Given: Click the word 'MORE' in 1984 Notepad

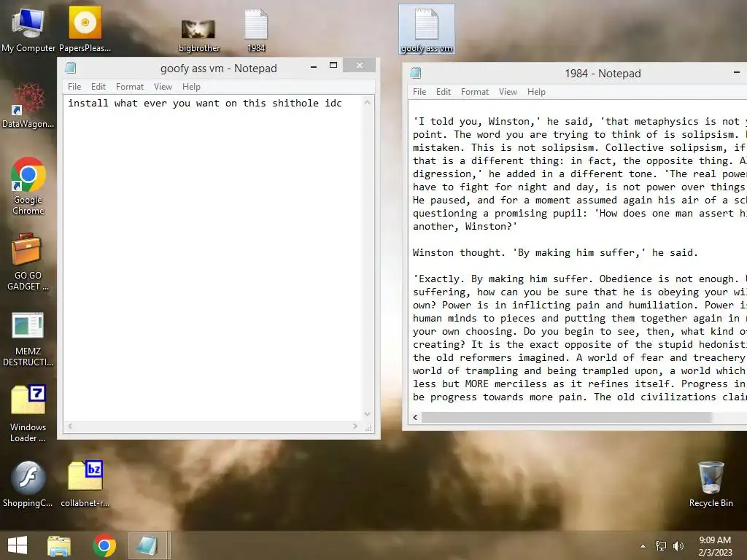Looking at the screenshot, I should coord(477,384).
